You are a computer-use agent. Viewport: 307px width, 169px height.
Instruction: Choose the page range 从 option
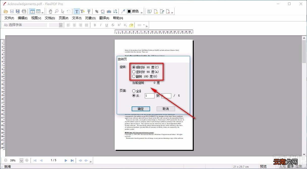pyautogui.click(x=136, y=96)
